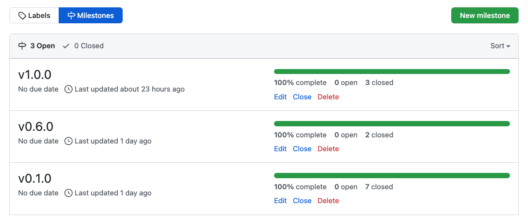Click the clock icon in v0.6.0 row
Screen dimensions: 528x224
pos(69,141)
